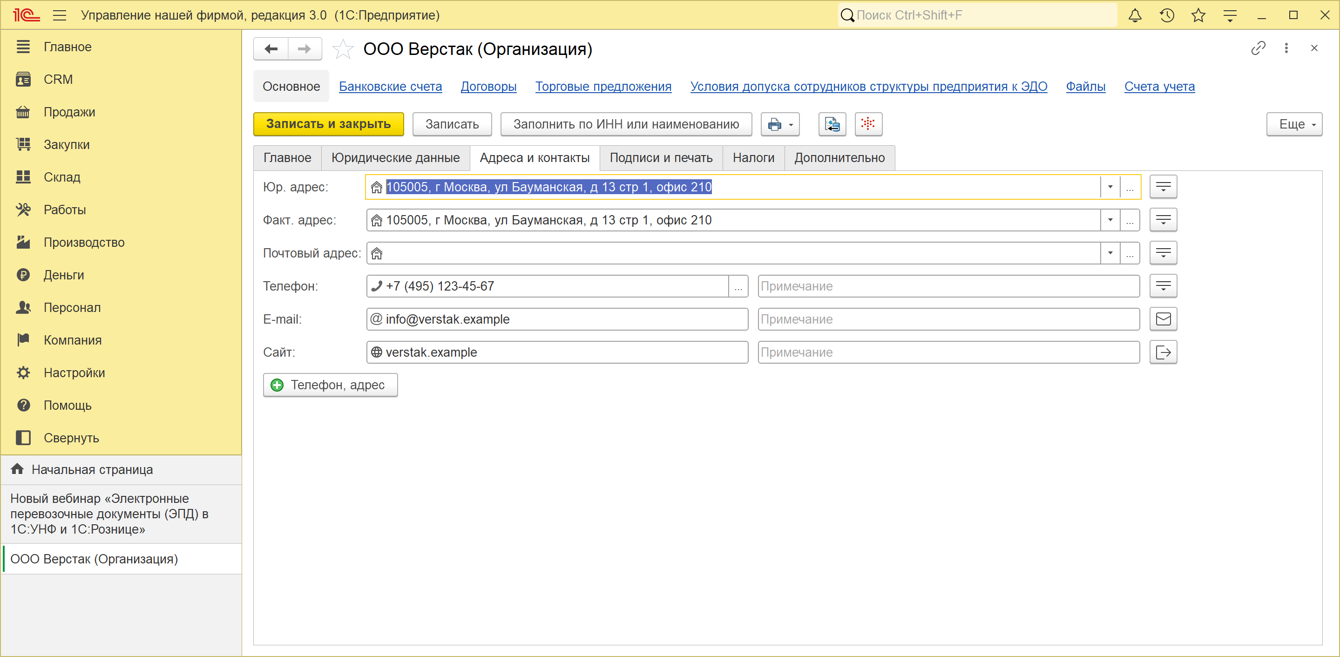Open the Настройки section

coord(121,373)
